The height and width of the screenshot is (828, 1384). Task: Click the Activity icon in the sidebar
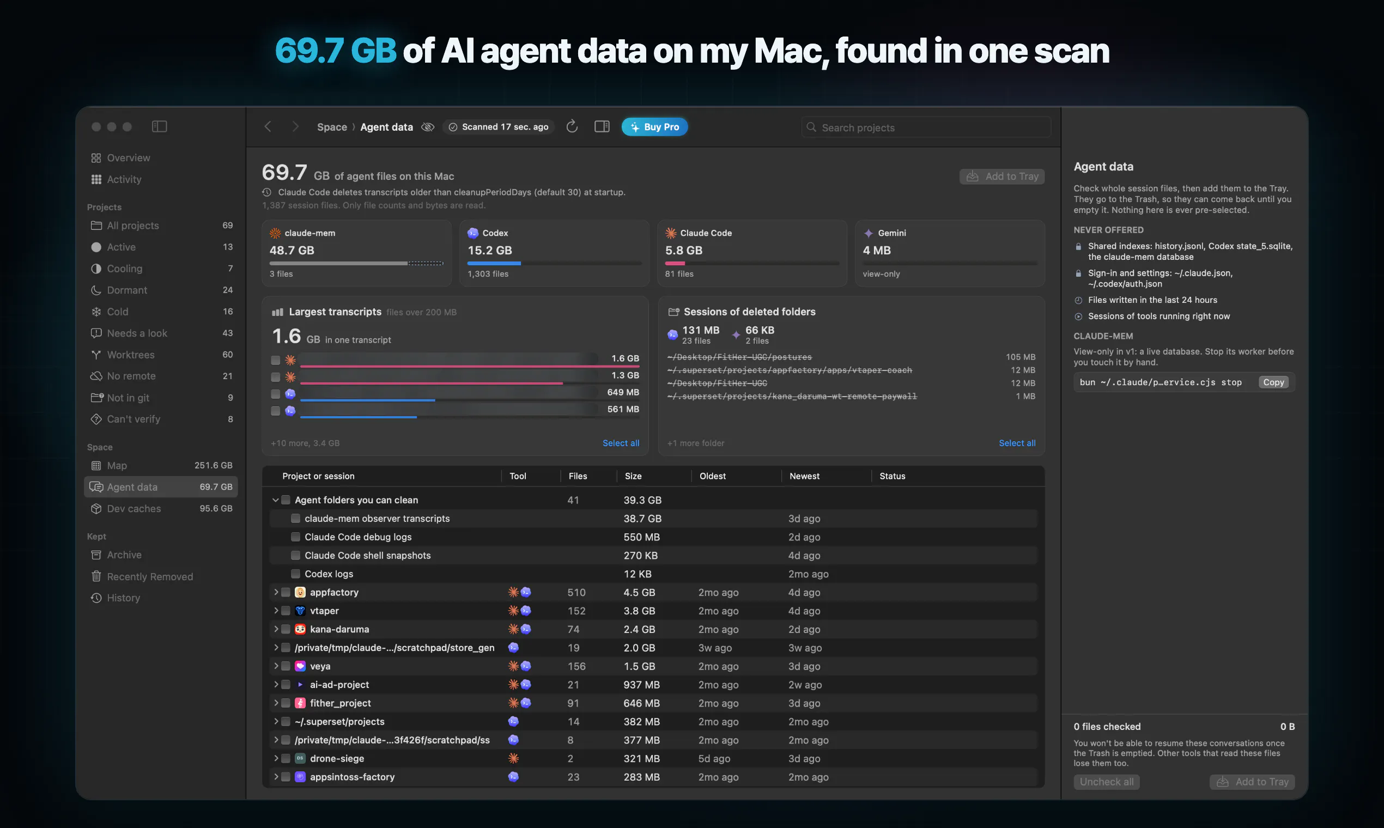coord(96,180)
